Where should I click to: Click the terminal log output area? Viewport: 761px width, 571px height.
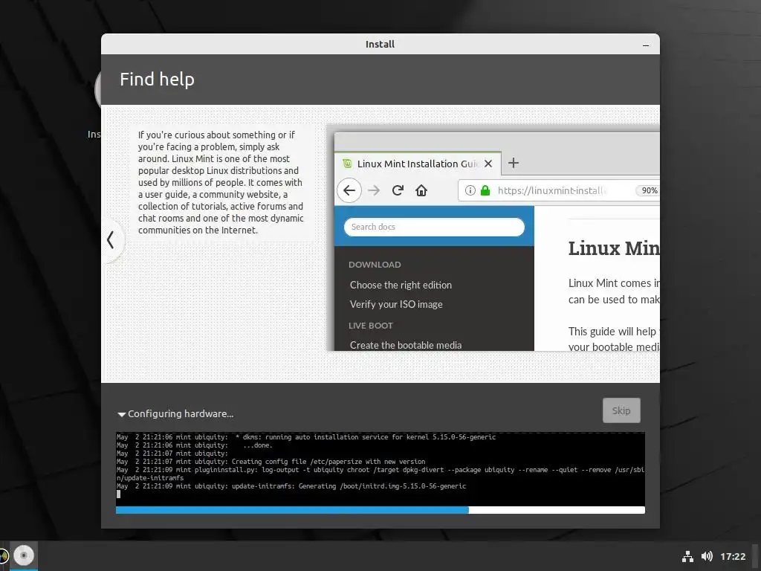tap(380, 468)
